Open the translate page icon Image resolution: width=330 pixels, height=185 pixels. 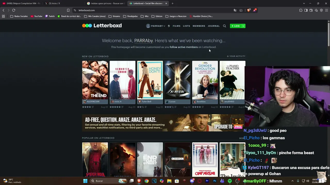click(x=235, y=10)
